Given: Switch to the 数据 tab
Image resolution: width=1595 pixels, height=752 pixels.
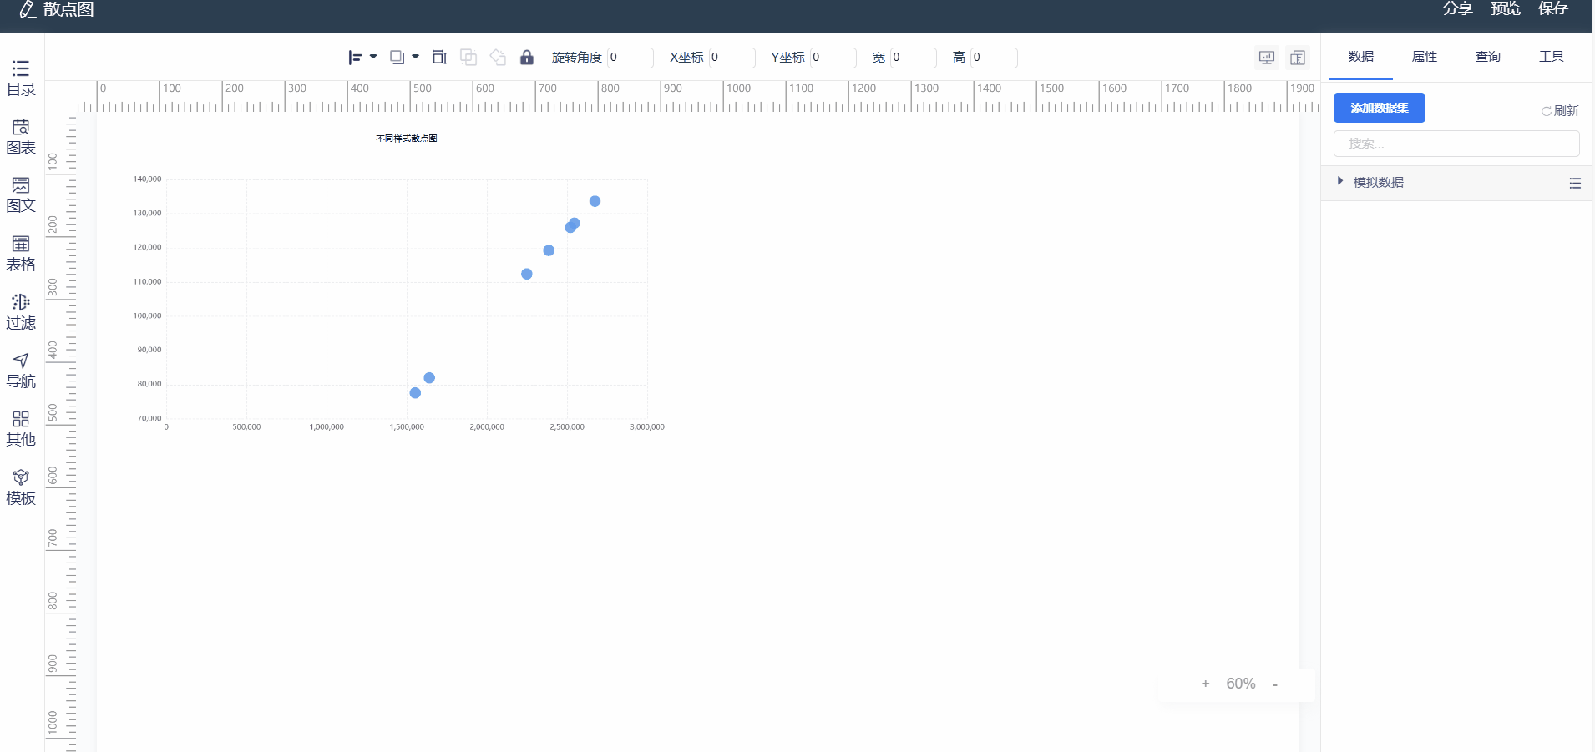Looking at the screenshot, I should [1361, 57].
